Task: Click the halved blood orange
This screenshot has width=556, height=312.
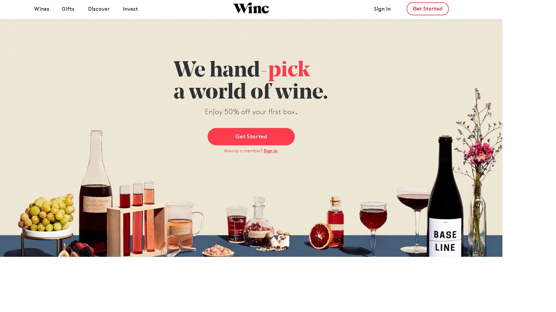Action: click(x=320, y=235)
